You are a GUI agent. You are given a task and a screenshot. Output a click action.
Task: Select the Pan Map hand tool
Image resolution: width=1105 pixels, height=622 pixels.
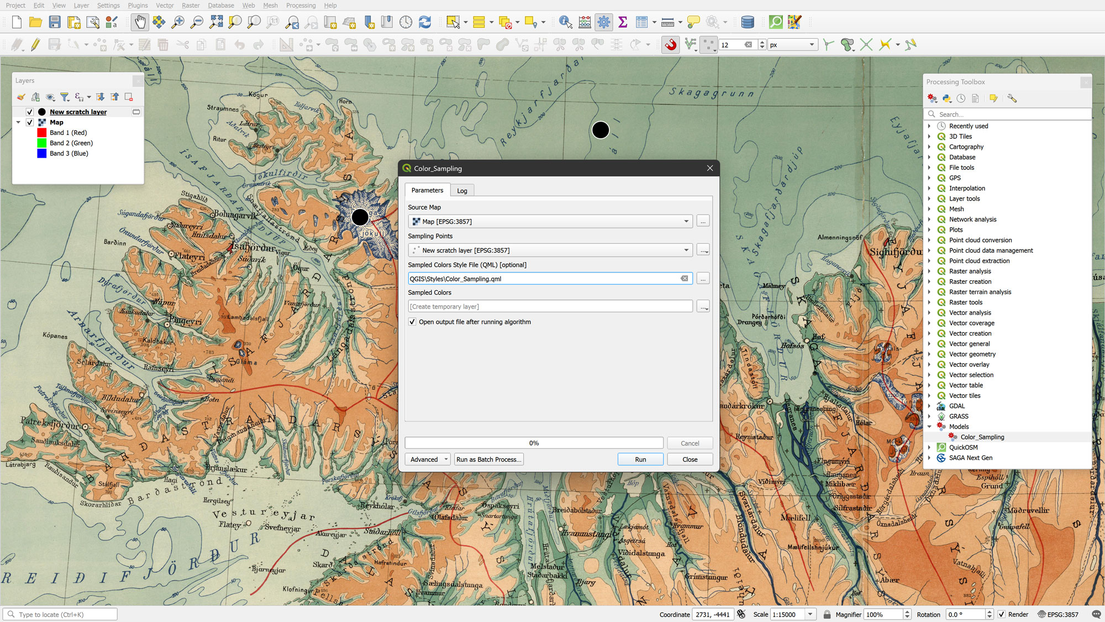140,22
